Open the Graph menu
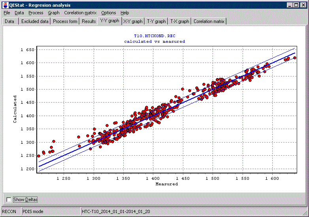Screen dimensions: 309x217 pyautogui.click(x=54, y=13)
